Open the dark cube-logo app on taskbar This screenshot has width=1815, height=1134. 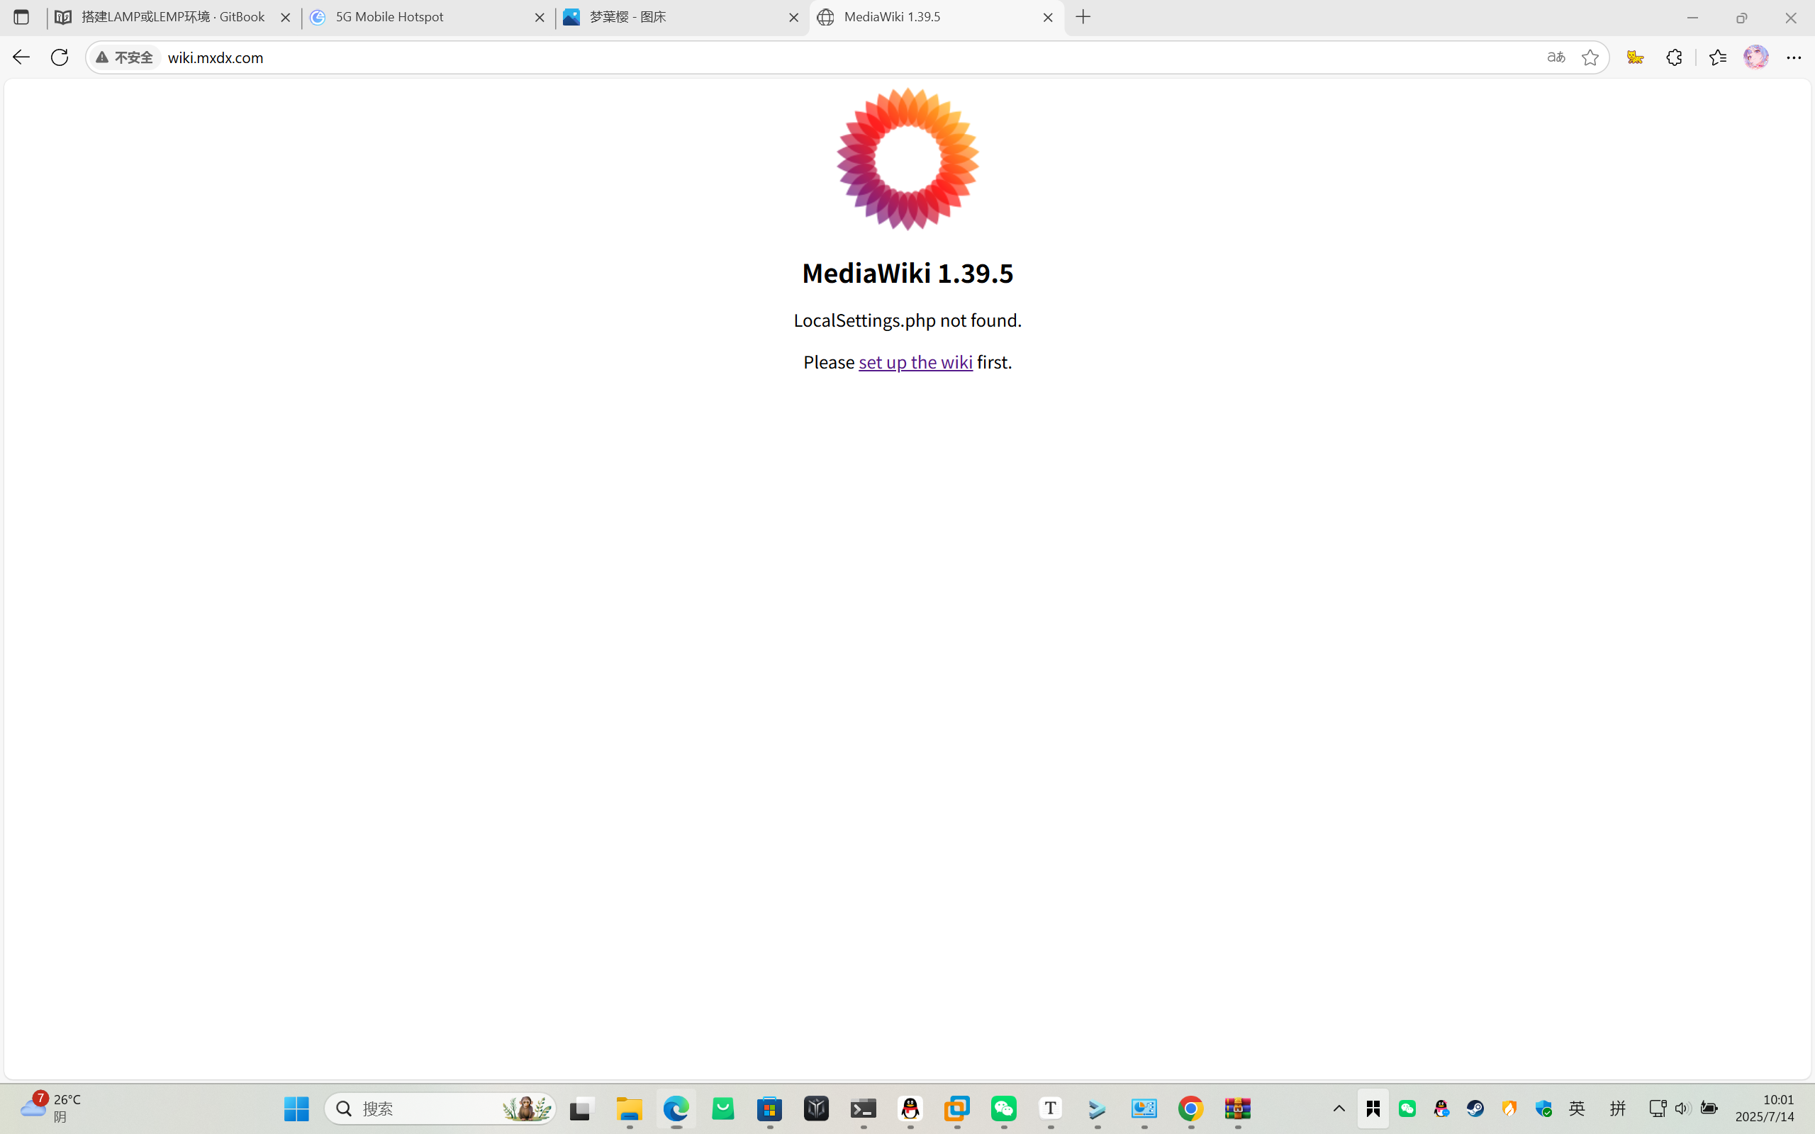point(817,1108)
